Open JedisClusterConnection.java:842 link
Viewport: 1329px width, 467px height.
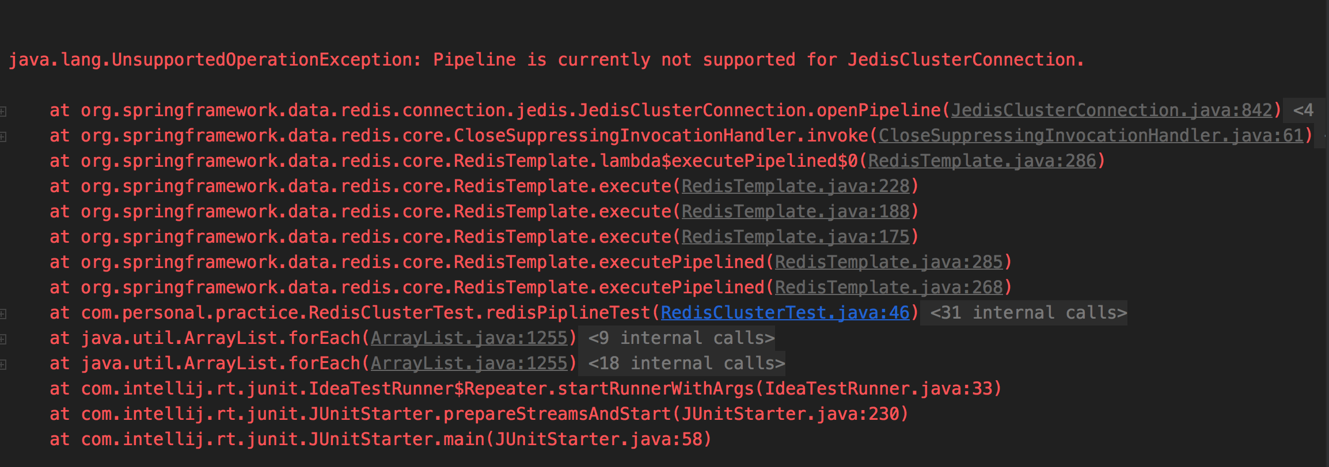click(1111, 110)
